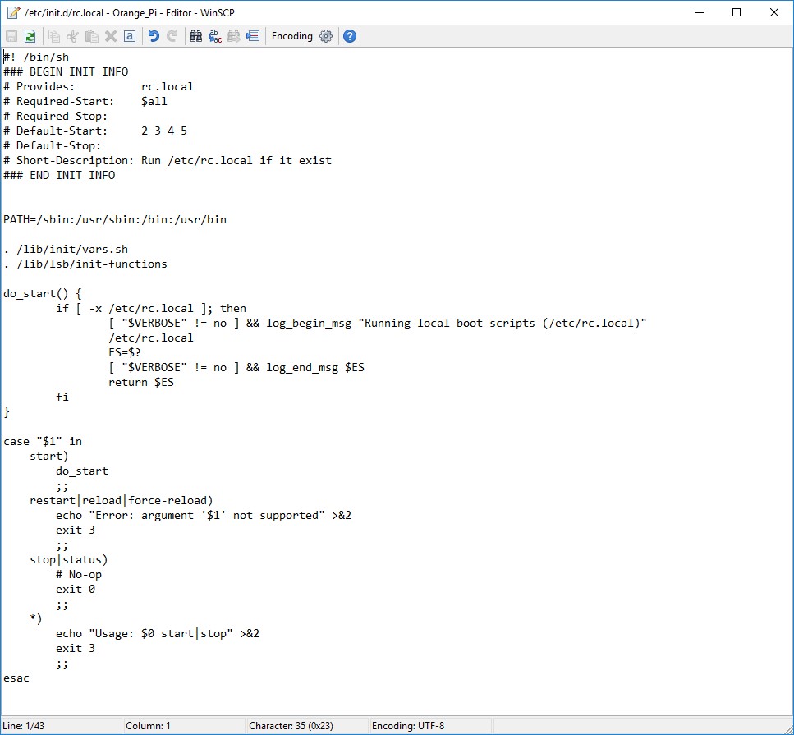
Task: Open the Encoding dropdown
Action: (291, 36)
